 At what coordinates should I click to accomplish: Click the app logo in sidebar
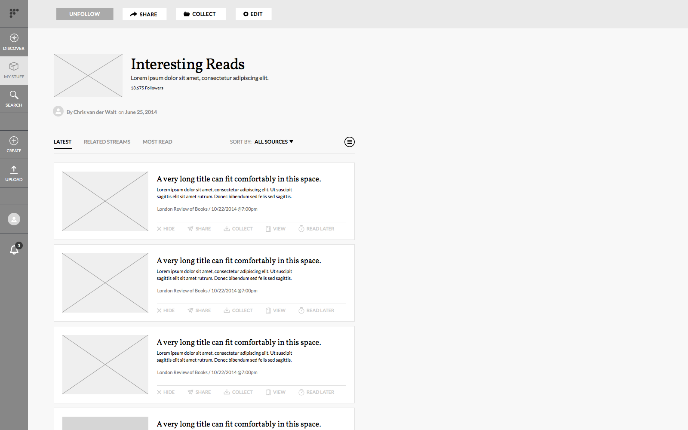coord(14,13)
